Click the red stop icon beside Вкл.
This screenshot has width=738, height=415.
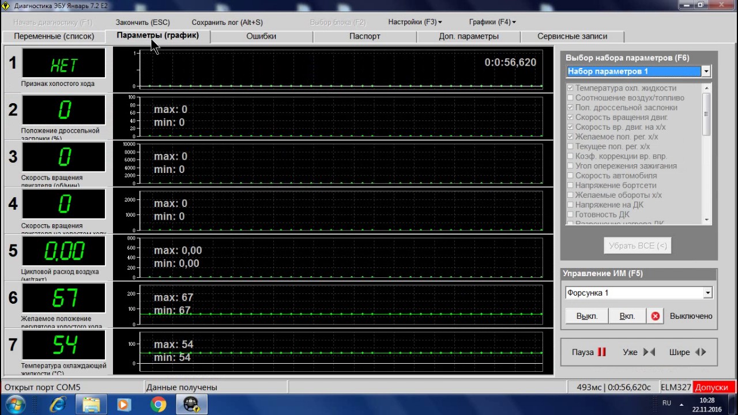point(655,316)
